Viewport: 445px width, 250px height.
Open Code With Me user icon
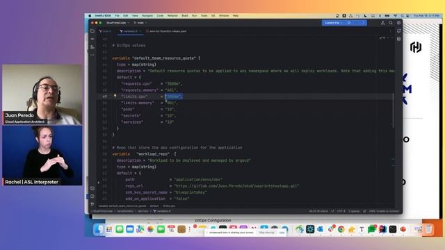click(x=383, y=23)
